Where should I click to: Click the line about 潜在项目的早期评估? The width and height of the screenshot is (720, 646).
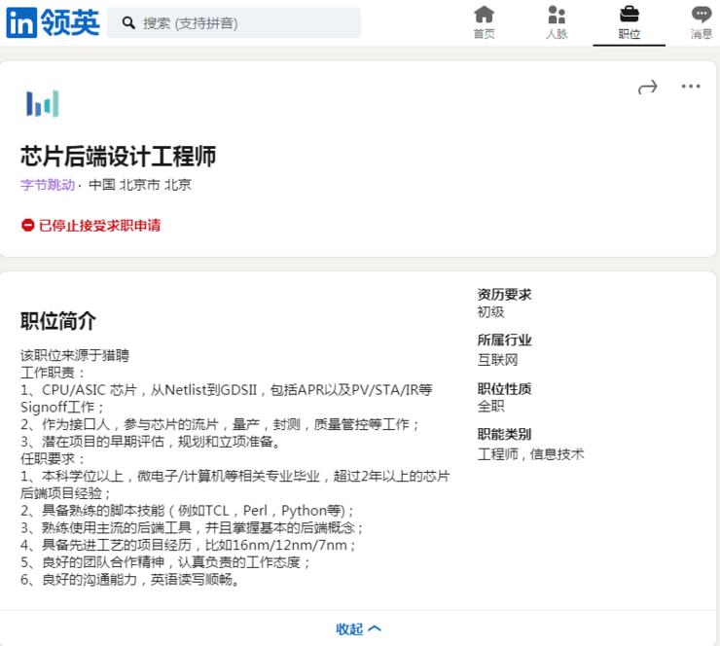[x=151, y=442]
